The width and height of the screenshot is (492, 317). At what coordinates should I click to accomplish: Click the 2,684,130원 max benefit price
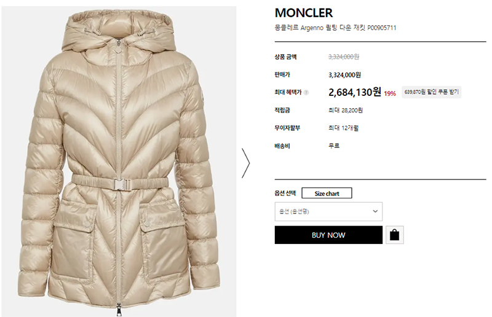click(x=355, y=92)
